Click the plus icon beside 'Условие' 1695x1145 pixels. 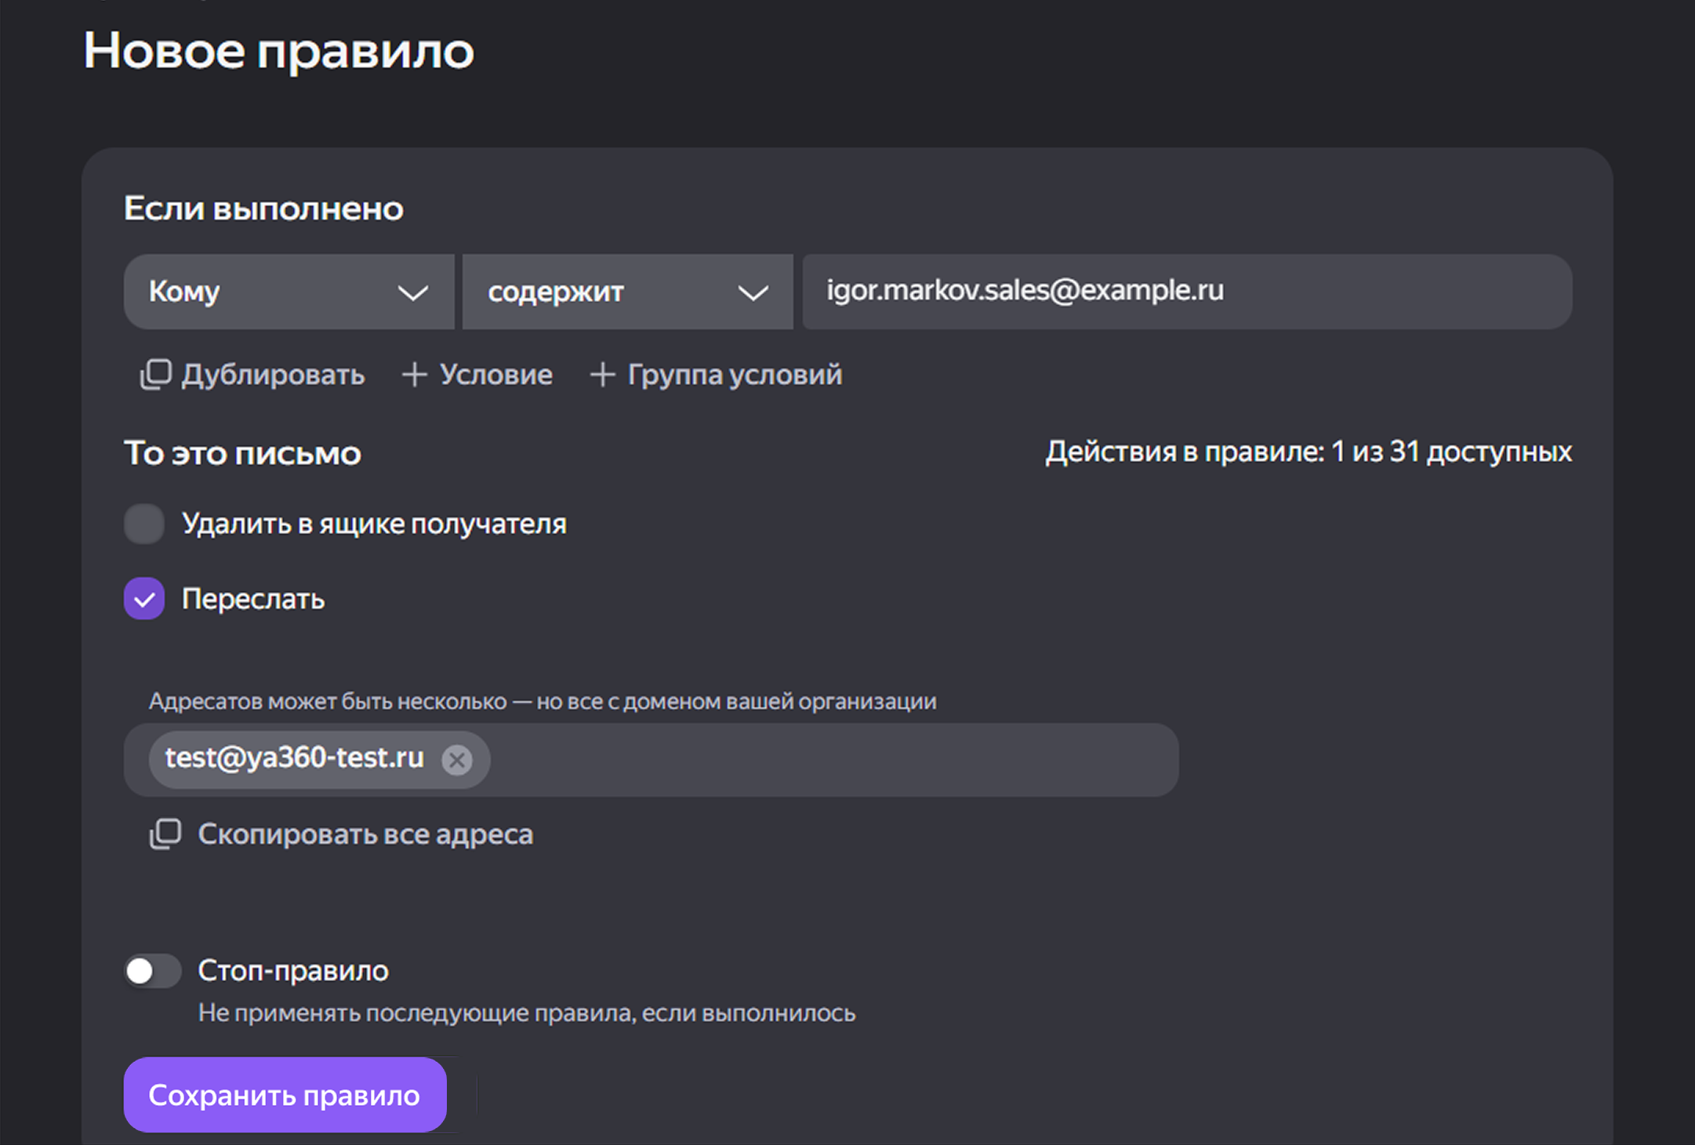[x=414, y=375]
